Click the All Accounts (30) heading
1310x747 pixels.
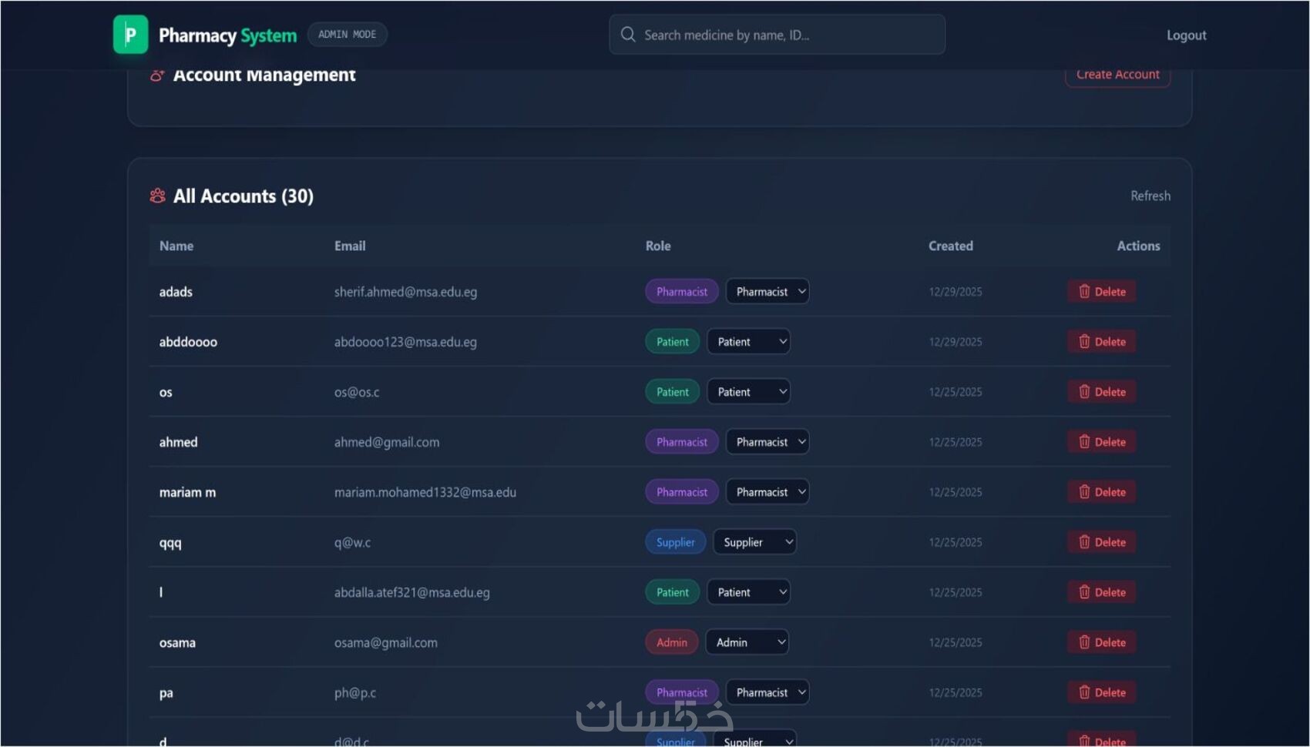point(244,196)
